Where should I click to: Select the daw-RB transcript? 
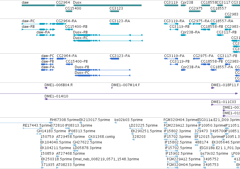click(38, 29)
